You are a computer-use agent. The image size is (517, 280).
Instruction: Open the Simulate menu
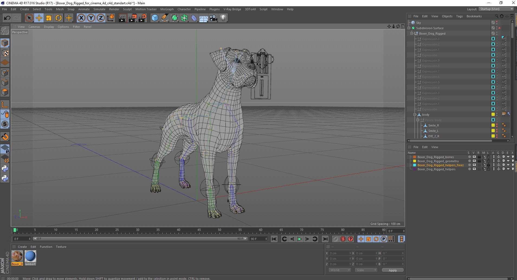coord(99,9)
